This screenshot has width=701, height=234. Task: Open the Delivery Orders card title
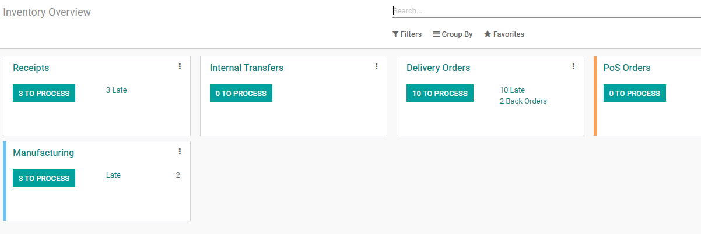438,68
